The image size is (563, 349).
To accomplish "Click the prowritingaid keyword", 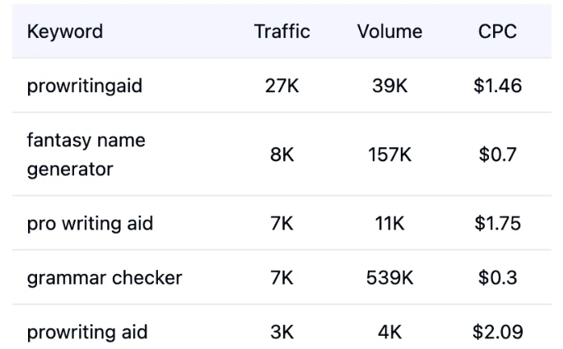I will (85, 86).
